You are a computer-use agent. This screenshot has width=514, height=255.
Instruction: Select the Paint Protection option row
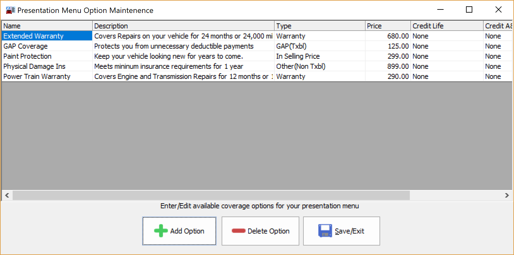click(27, 56)
